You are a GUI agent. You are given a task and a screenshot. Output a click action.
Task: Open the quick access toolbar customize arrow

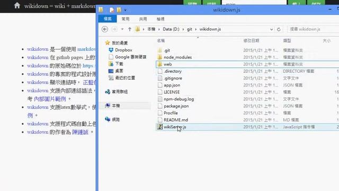[126, 10]
